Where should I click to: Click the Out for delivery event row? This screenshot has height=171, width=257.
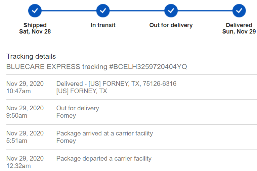tap(78, 108)
